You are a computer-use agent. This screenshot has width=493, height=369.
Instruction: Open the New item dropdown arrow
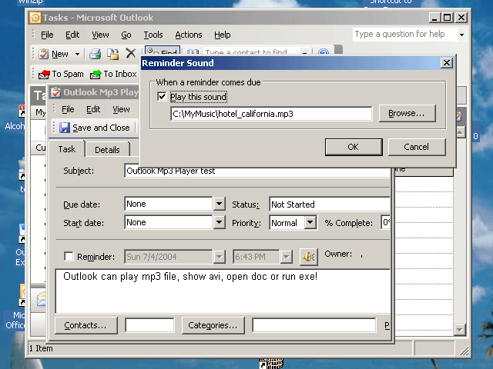77,54
